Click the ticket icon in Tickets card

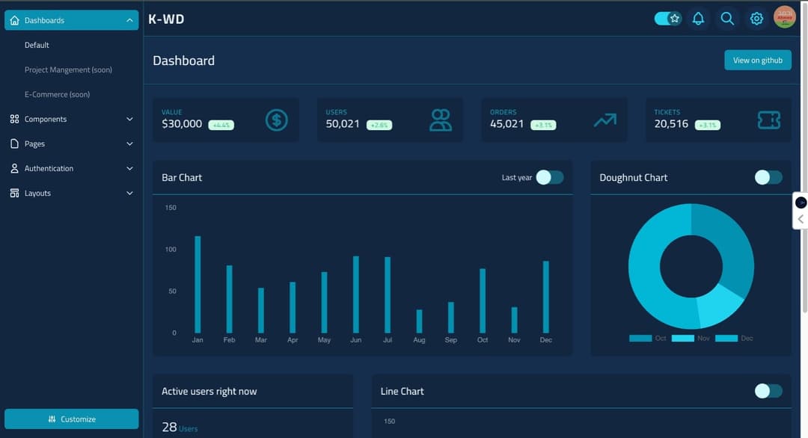pyautogui.click(x=769, y=120)
